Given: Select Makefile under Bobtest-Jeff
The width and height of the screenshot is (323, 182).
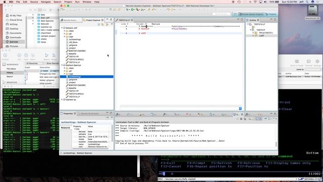Looking at the screenshot, I should 72,54.
